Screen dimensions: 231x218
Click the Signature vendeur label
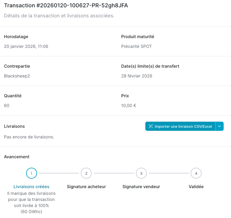point(141,187)
